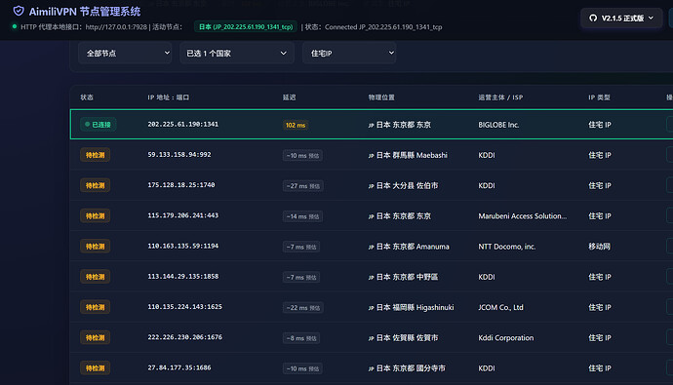
Task: Click ISP name BIGLOBE Inc.
Action: click(x=498, y=125)
